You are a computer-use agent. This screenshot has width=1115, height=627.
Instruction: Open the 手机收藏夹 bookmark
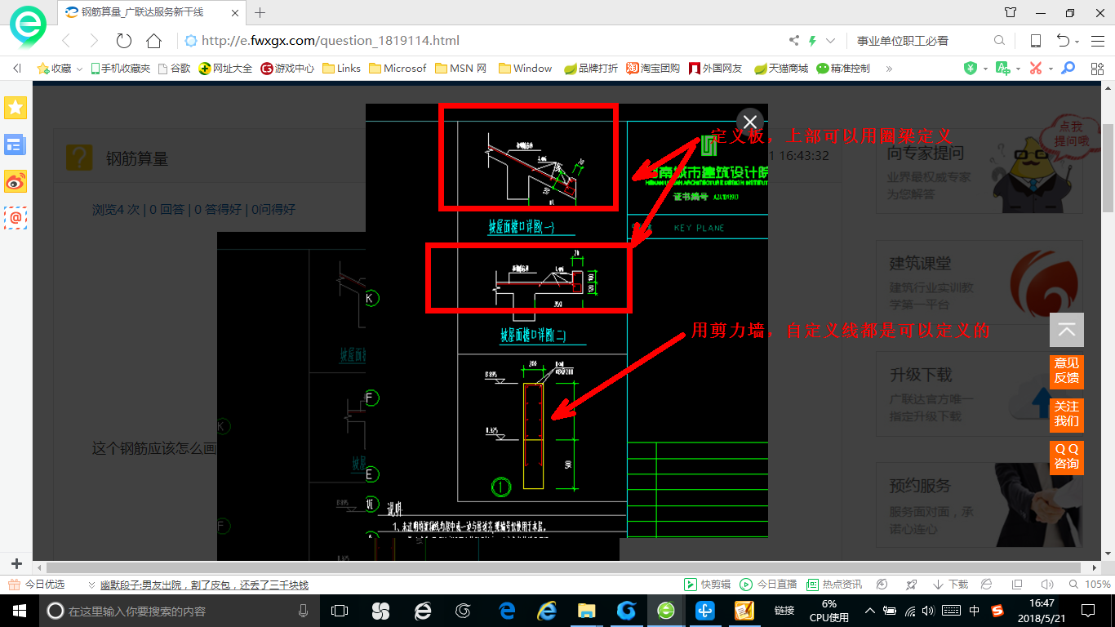click(120, 69)
